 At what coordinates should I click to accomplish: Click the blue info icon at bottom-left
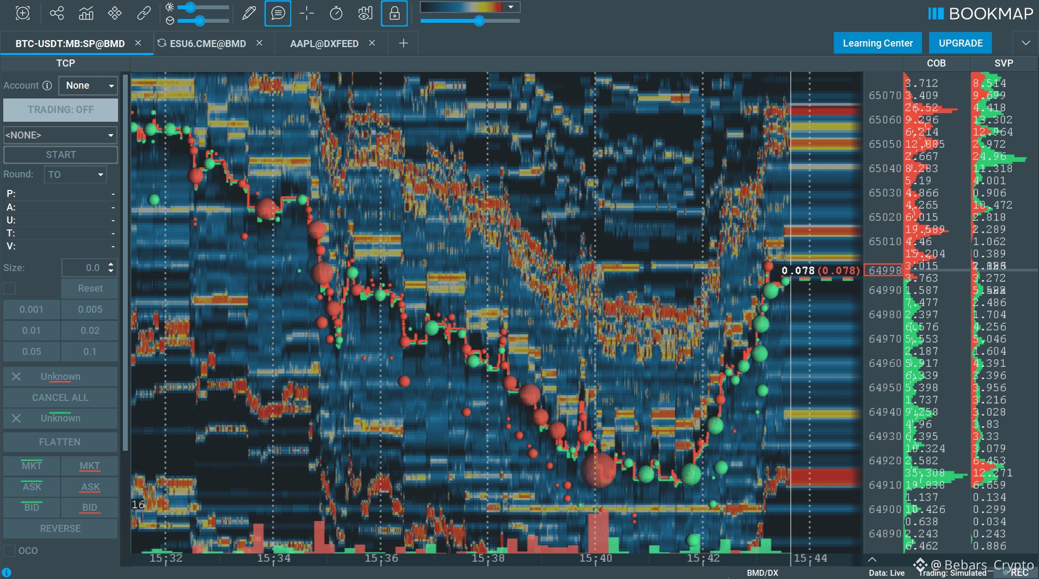6,573
